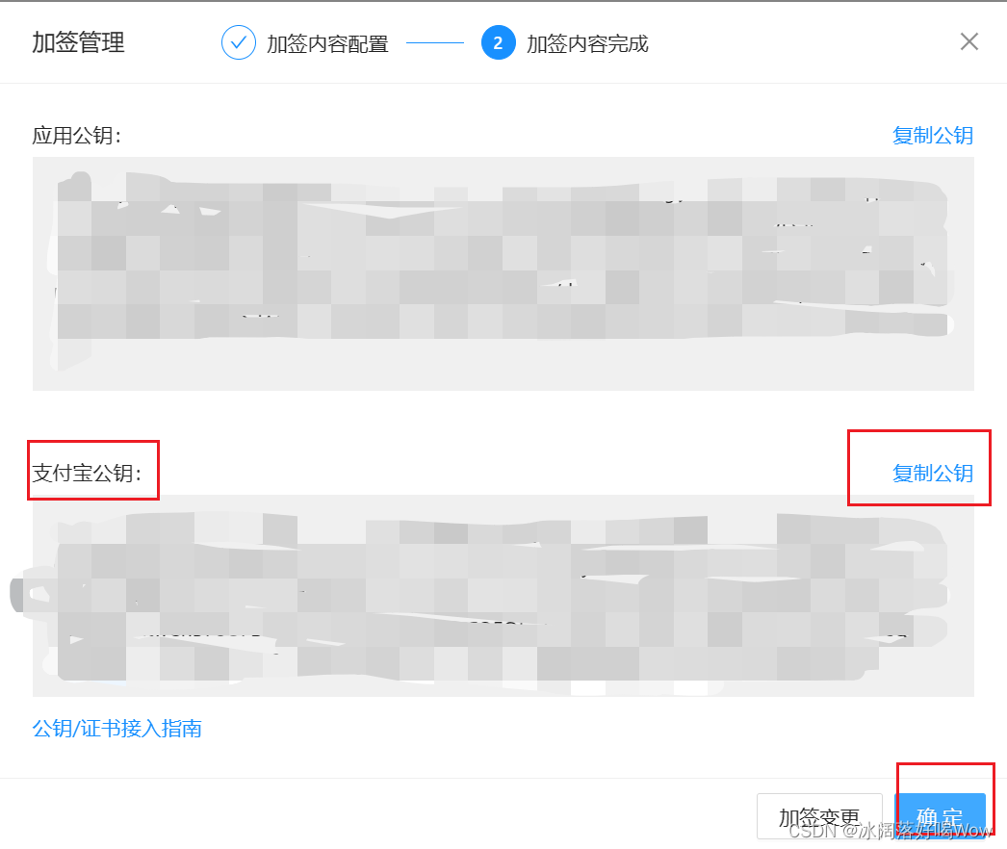This screenshot has width=1007, height=849.
Task: Copy the 应用公钥 via 复制公钥 link
Action: point(933,136)
